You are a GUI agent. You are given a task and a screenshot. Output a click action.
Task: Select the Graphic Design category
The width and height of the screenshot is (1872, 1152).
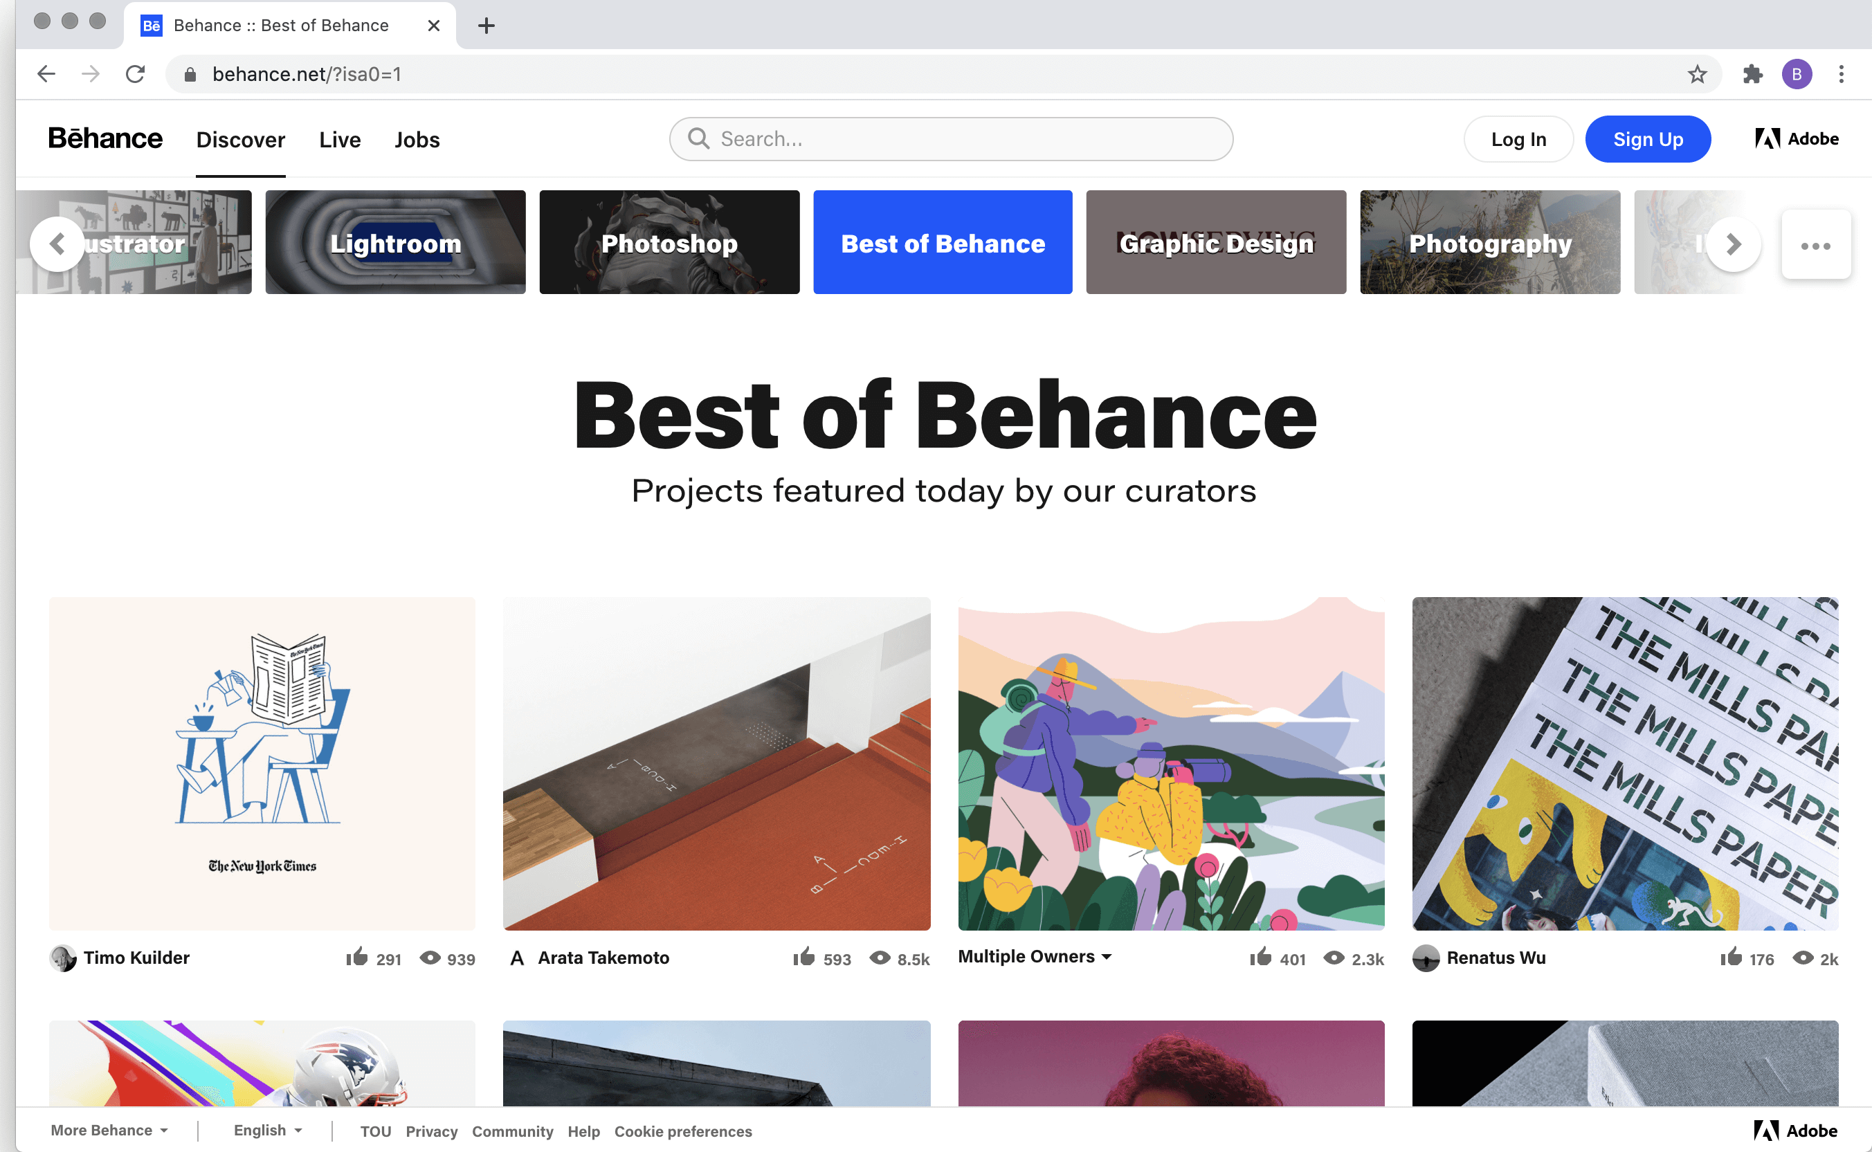point(1216,242)
